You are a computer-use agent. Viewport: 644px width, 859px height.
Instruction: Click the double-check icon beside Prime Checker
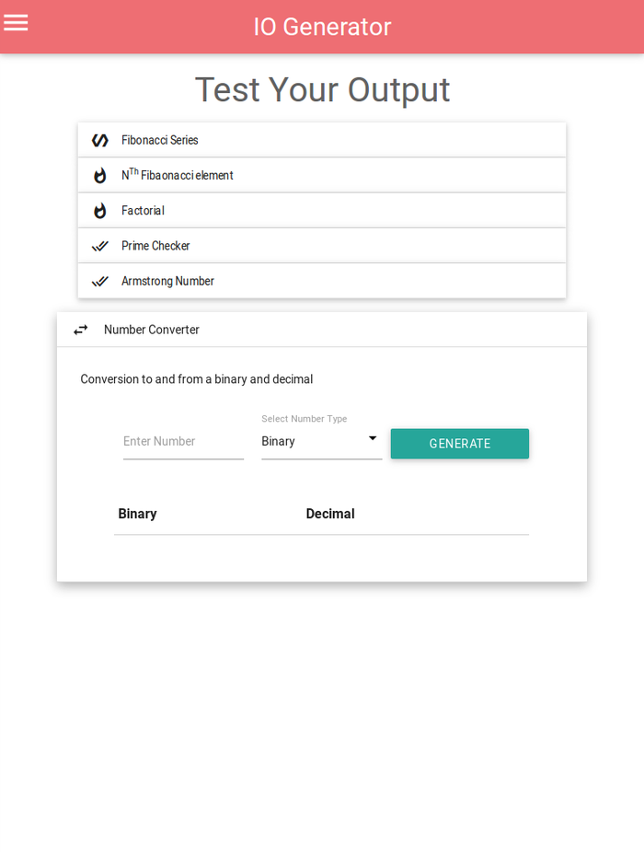(99, 246)
